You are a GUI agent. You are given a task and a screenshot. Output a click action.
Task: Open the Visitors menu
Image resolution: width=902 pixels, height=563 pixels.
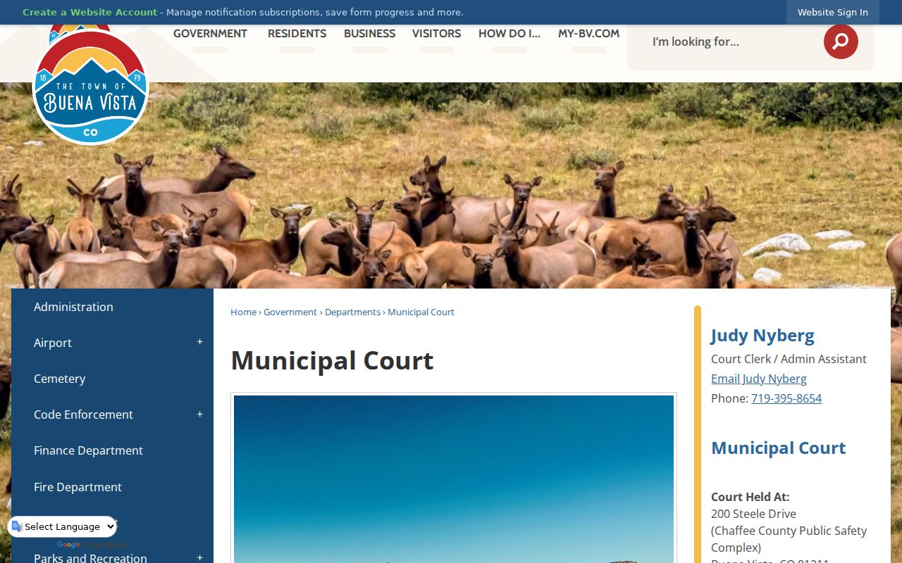pyautogui.click(x=436, y=34)
